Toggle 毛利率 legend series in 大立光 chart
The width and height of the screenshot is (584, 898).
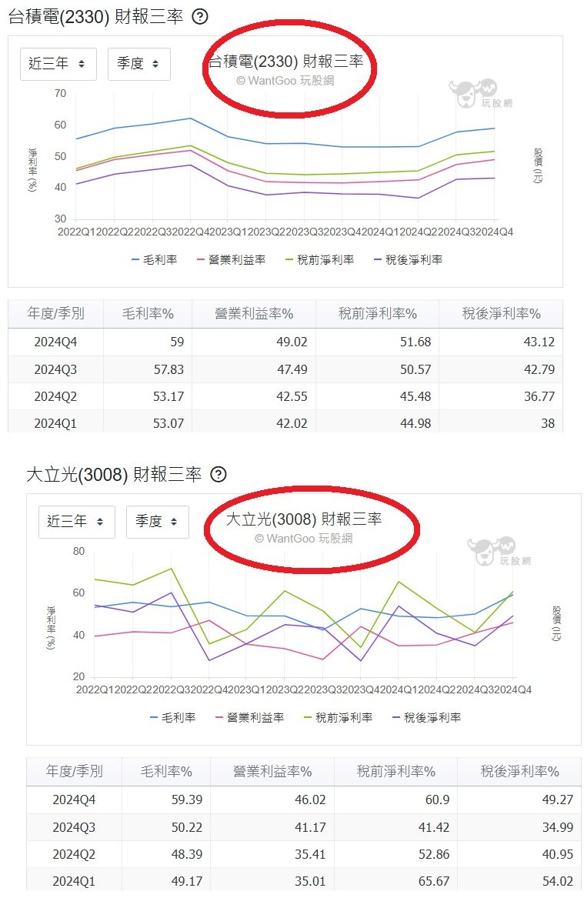[x=173, y=717]
